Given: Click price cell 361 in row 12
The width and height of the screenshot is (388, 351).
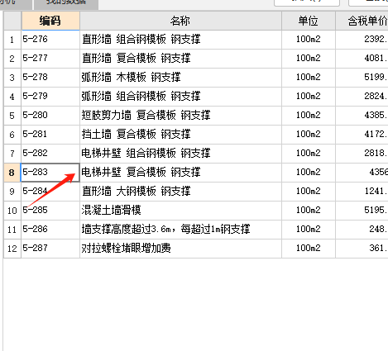Looking at the screenshot, I should (x=362, y=249).
